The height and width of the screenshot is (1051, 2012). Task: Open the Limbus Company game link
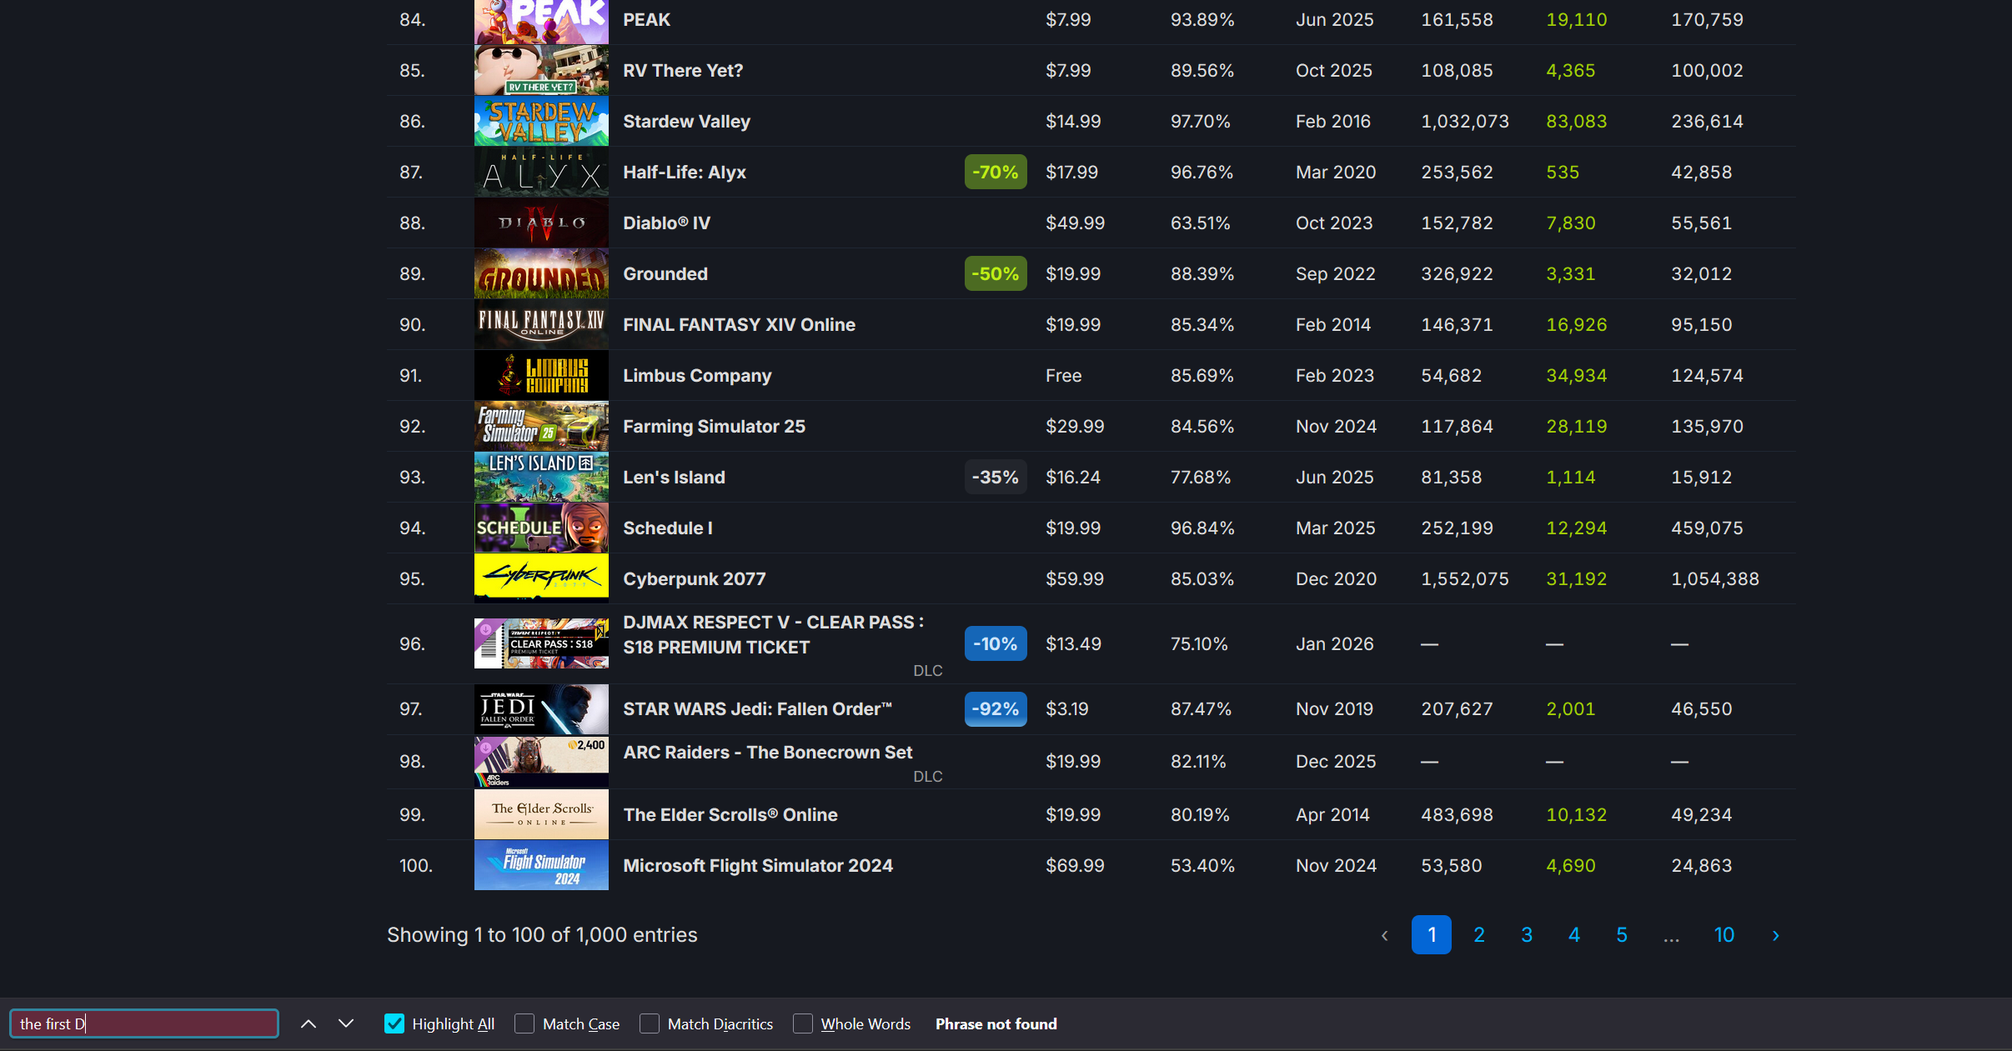coord(697,376)
